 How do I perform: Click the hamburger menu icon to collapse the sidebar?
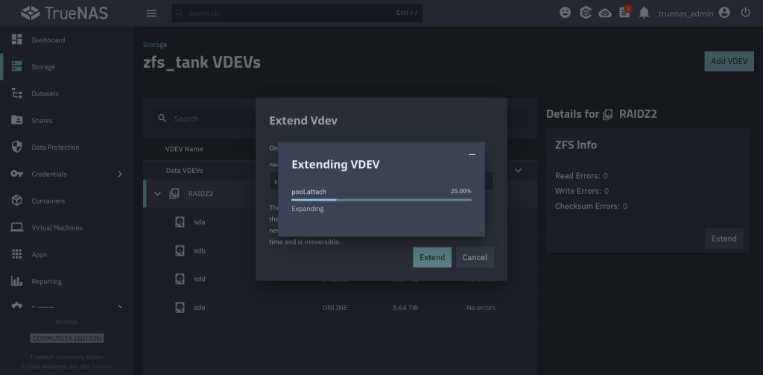[152, 13]
